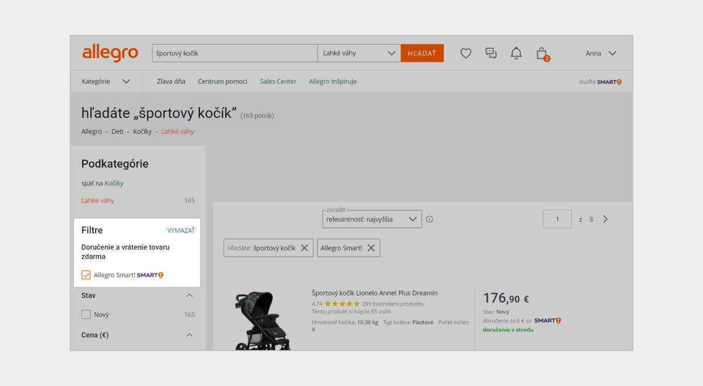Viewport: 703px width, 386px height.
Task: Click the Ľahké váhy breadcrumb
Action: (178, 132)
